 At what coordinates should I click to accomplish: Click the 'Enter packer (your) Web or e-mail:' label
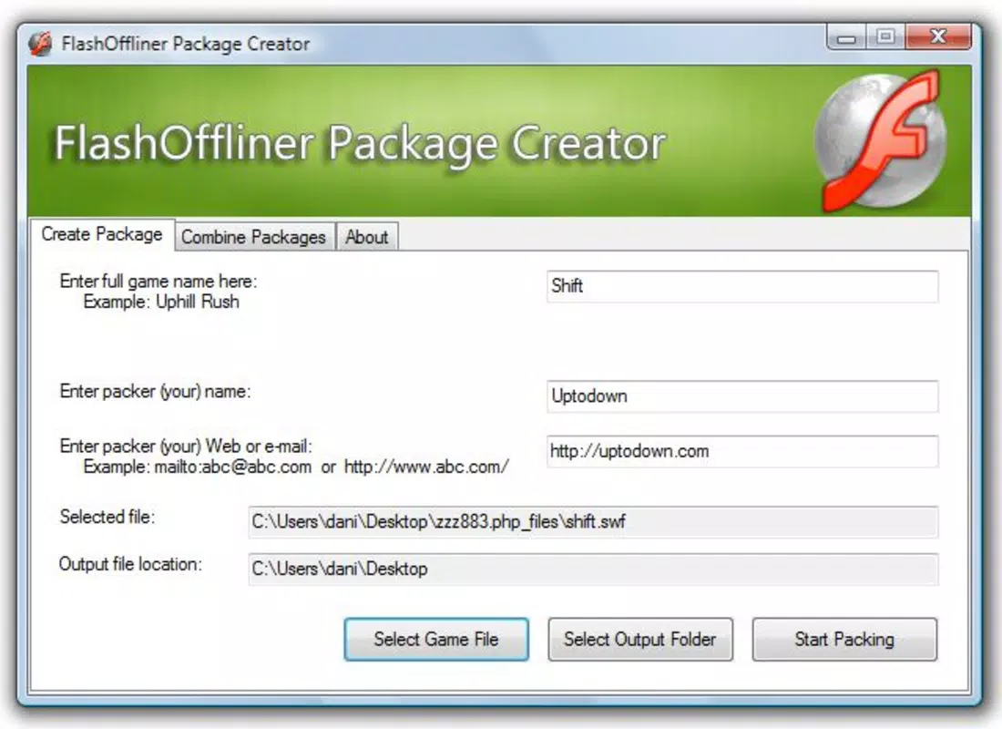click(186, 447)
